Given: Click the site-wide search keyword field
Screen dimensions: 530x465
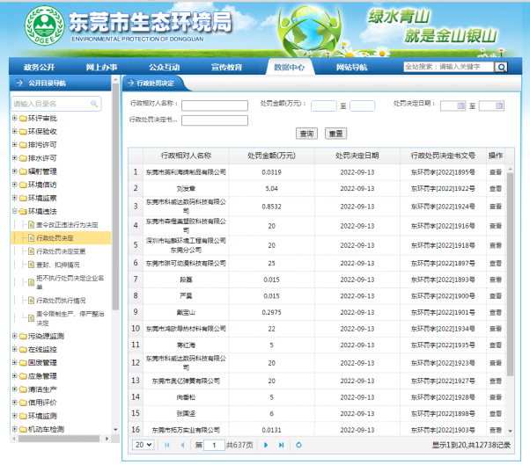Looking at the screenshot, I should (x=449, y=67).
